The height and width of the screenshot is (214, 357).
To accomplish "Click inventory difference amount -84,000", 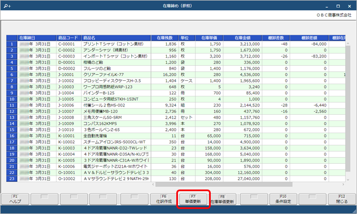I will click(x=319, y=44).
